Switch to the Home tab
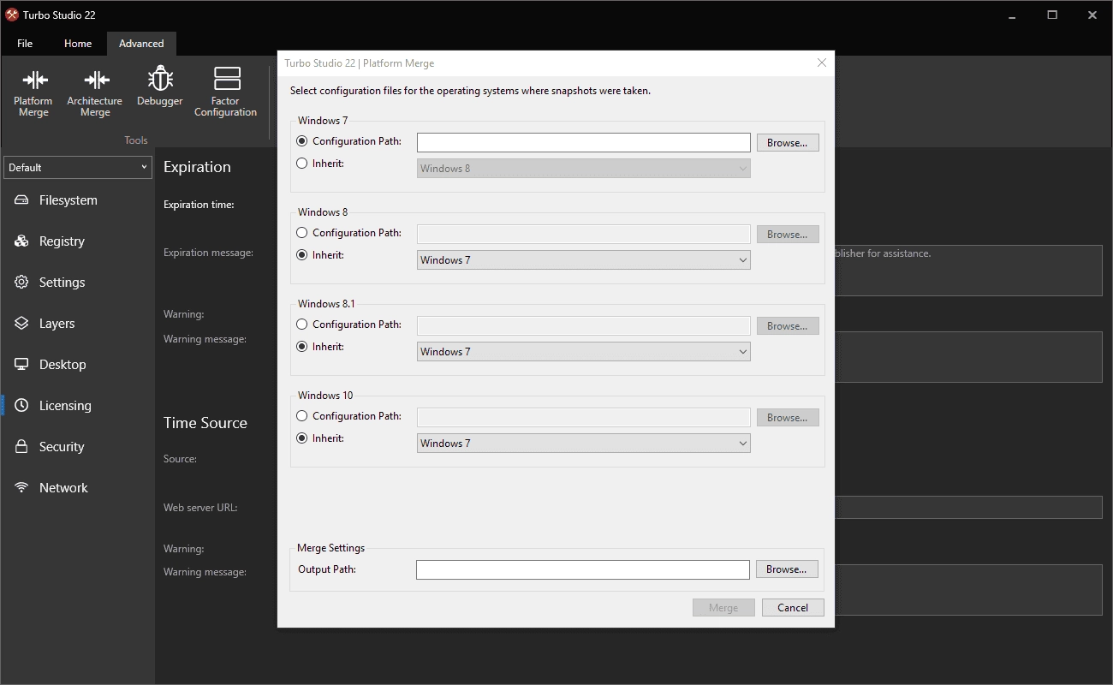Screen dimensions: 1113x685 click(x=78, y=44)
